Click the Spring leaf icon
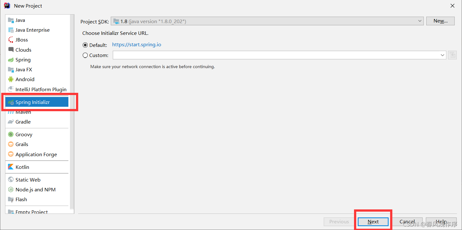 pos(11,60)
